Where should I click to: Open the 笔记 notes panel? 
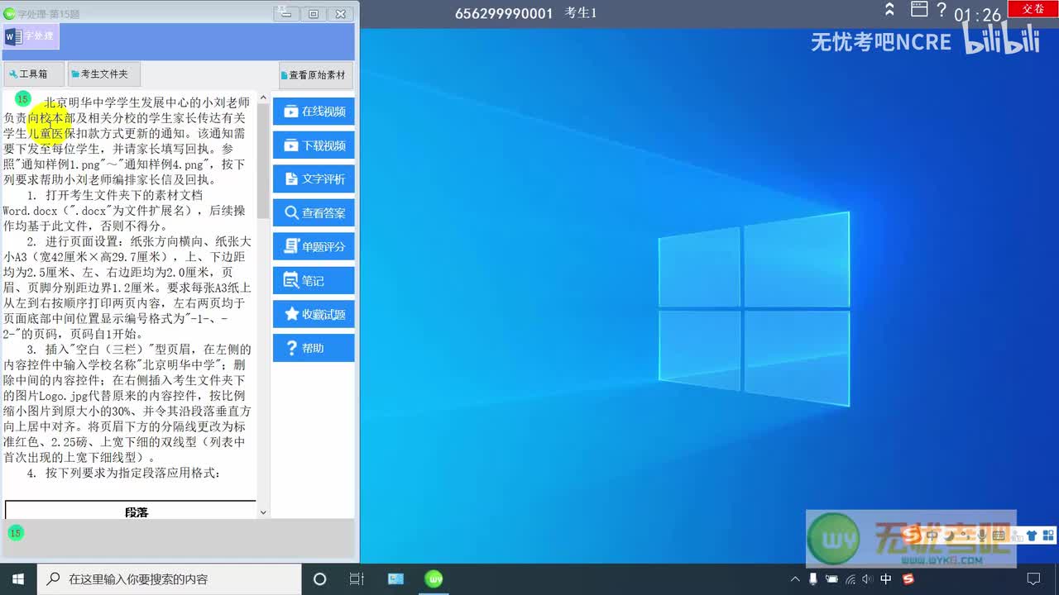(x=314, y=281)
